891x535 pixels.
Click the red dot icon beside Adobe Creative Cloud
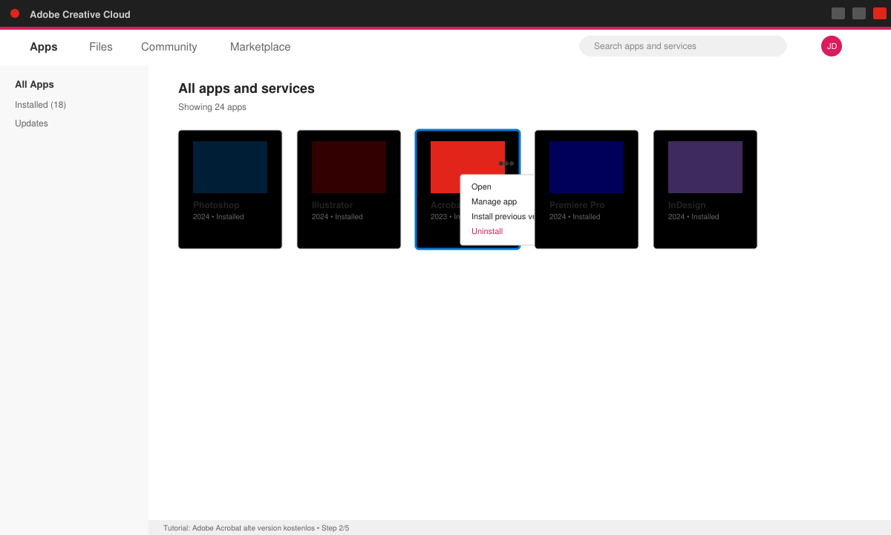point(15,13)
